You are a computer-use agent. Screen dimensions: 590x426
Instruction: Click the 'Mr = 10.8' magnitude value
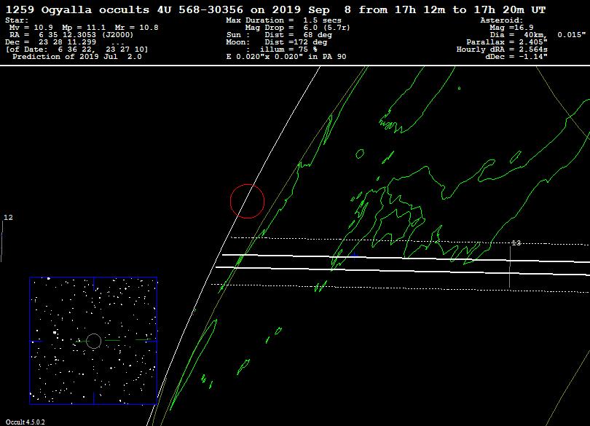tap(137, 28)
